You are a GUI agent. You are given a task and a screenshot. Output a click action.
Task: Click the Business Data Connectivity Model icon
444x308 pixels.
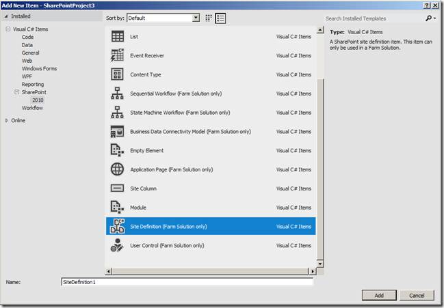point(117,131)
